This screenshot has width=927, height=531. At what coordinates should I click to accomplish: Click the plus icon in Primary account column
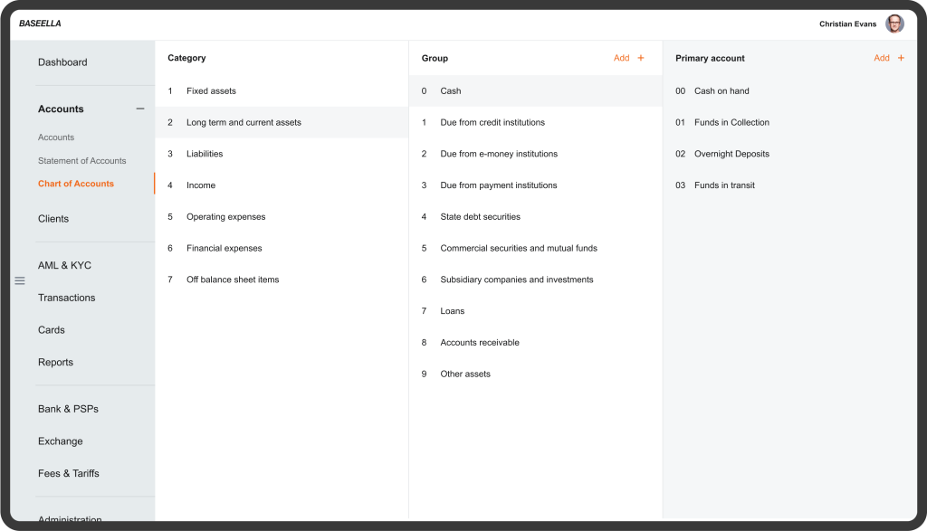[x=901, y=58]
